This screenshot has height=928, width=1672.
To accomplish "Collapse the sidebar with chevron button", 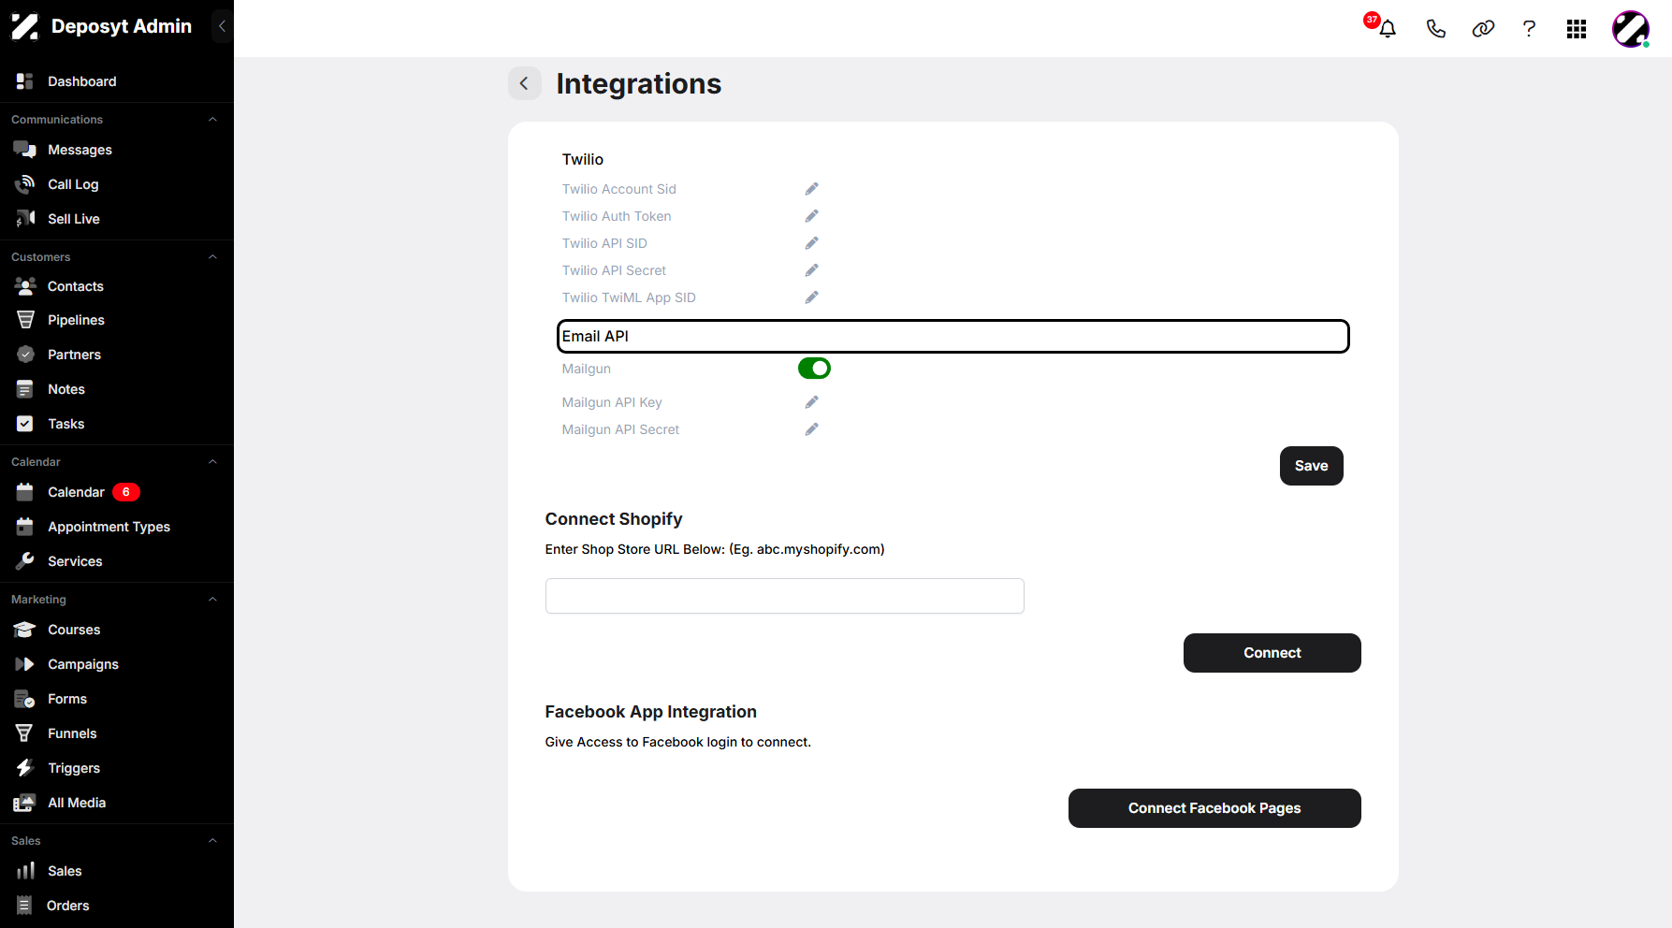I will 222,26.
